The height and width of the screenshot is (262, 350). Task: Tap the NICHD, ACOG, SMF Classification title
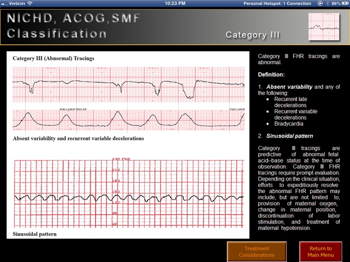click(x=73, y=26)
